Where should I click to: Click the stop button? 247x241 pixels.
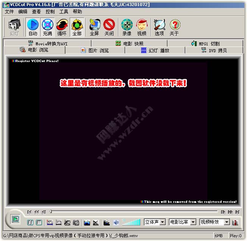click(x=39, y=222)
